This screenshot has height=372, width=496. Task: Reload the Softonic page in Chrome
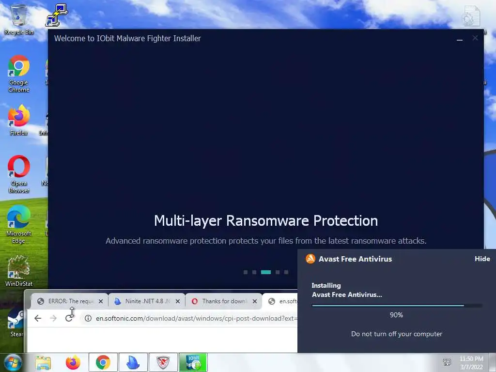point(69,318)
